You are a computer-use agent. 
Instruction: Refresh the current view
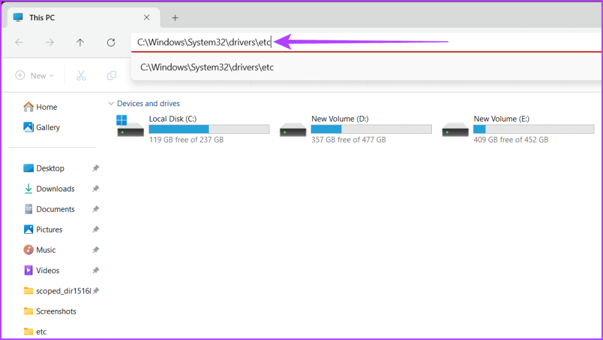point(111,42)
